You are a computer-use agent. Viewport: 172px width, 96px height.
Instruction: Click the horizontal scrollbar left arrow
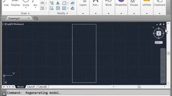click(x=113, y=86)
